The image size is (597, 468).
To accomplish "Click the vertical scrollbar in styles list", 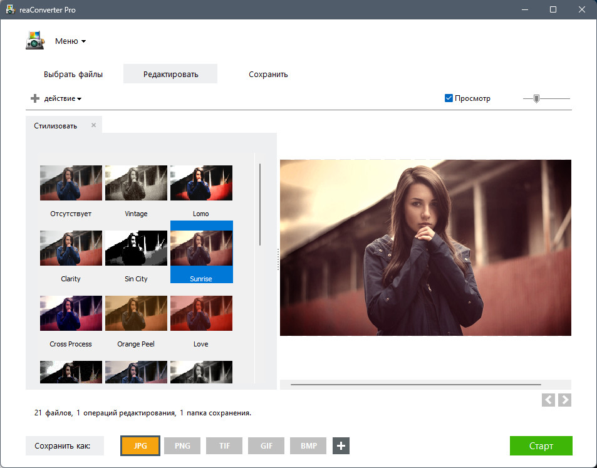I will click(260, 204).
